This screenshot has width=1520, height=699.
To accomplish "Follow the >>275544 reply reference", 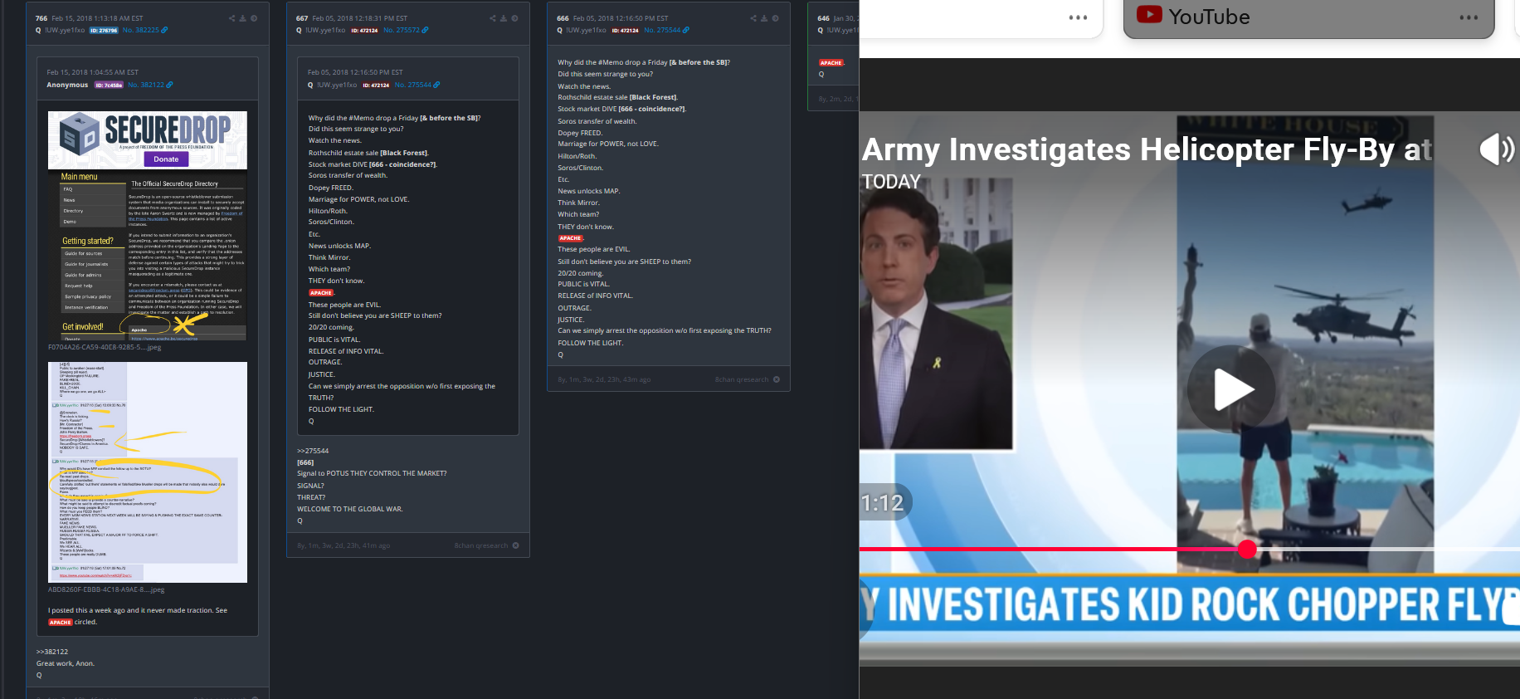I will (x=313, y=451).
